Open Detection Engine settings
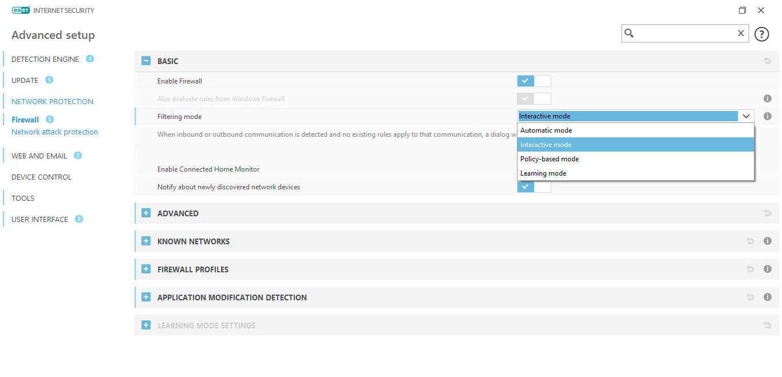 point(45,59)
